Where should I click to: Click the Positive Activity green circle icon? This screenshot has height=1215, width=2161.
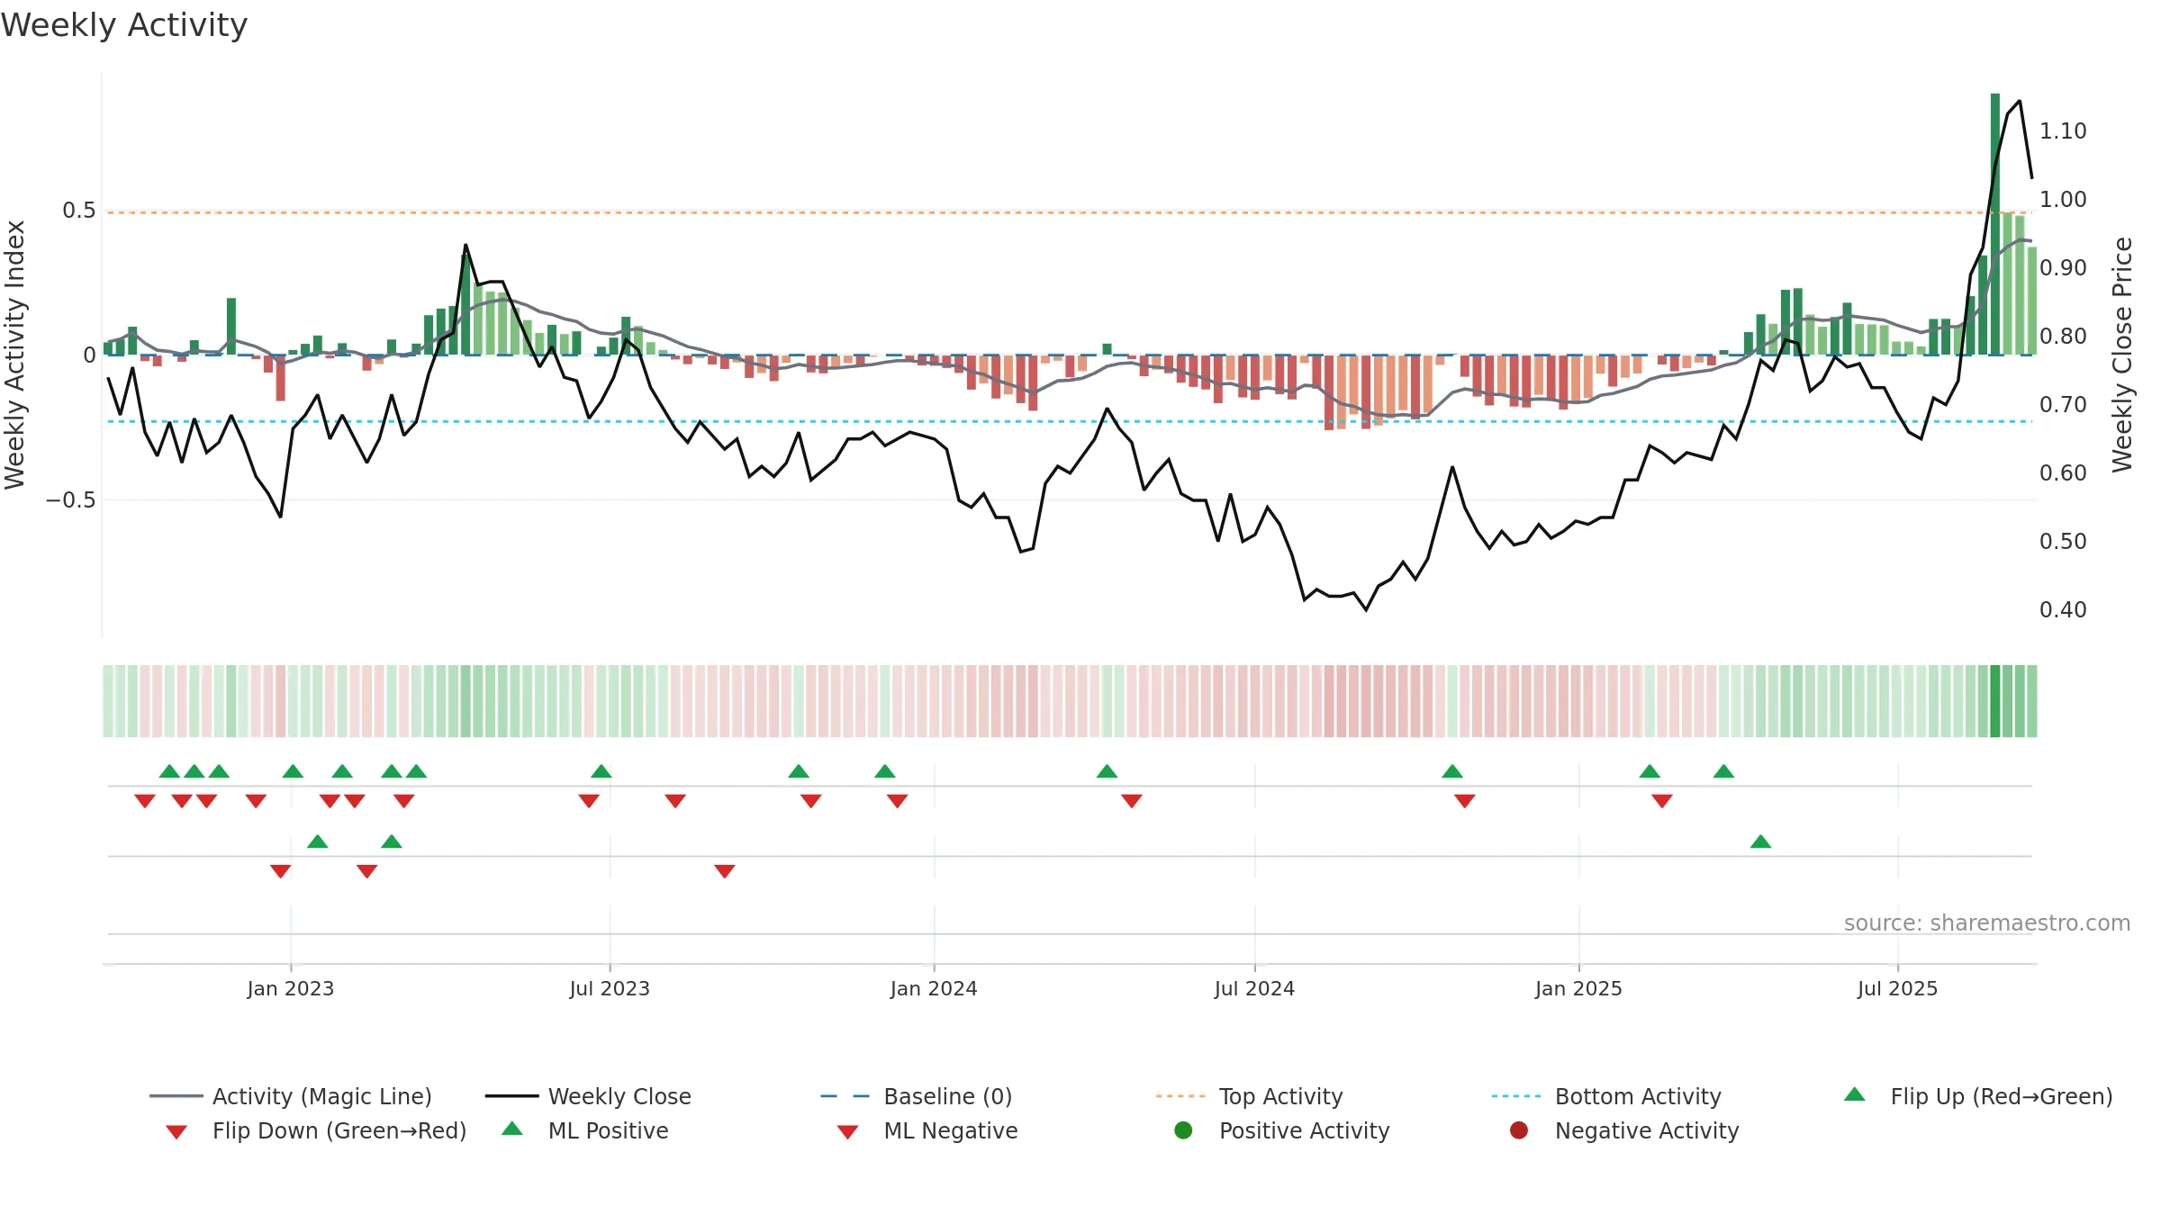1183,1129
